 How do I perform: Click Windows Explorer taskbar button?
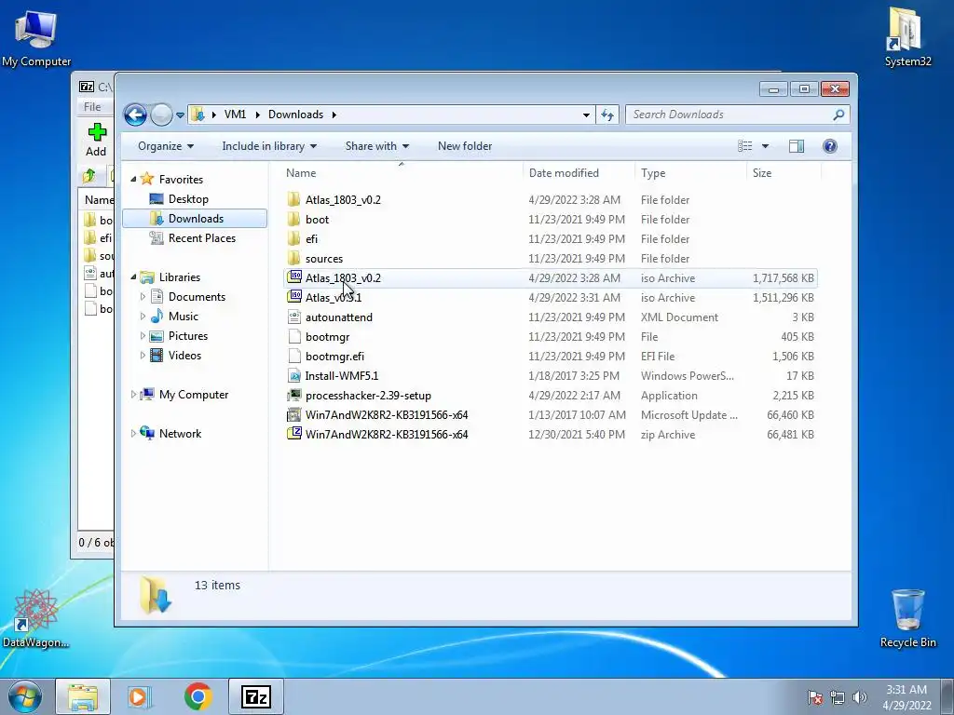[83, 696]
